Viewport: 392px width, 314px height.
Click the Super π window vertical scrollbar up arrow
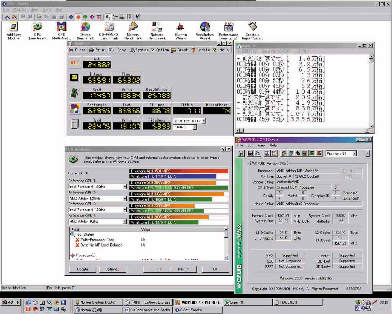pyautogui.click(x=371, y=57)
